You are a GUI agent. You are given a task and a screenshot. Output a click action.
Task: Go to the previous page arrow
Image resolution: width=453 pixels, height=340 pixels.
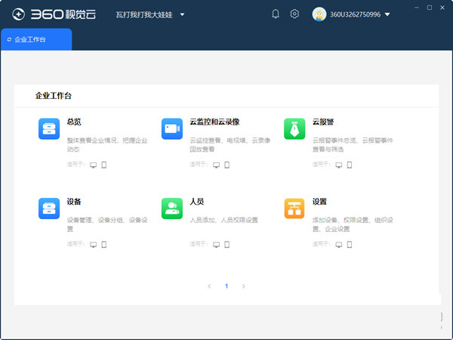[x=209, y=286]
